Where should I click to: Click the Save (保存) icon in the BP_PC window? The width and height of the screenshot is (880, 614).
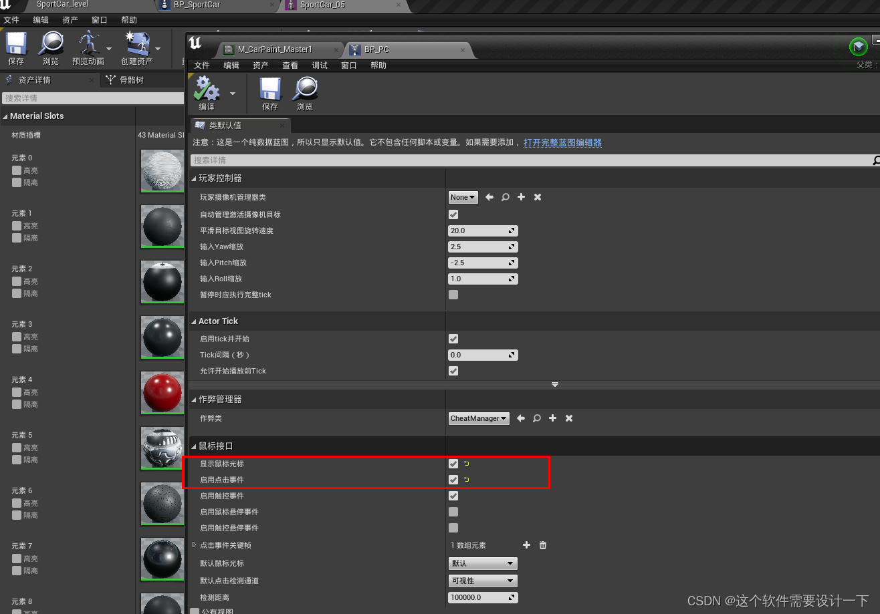pyautogui.click(x=270, y=88)
